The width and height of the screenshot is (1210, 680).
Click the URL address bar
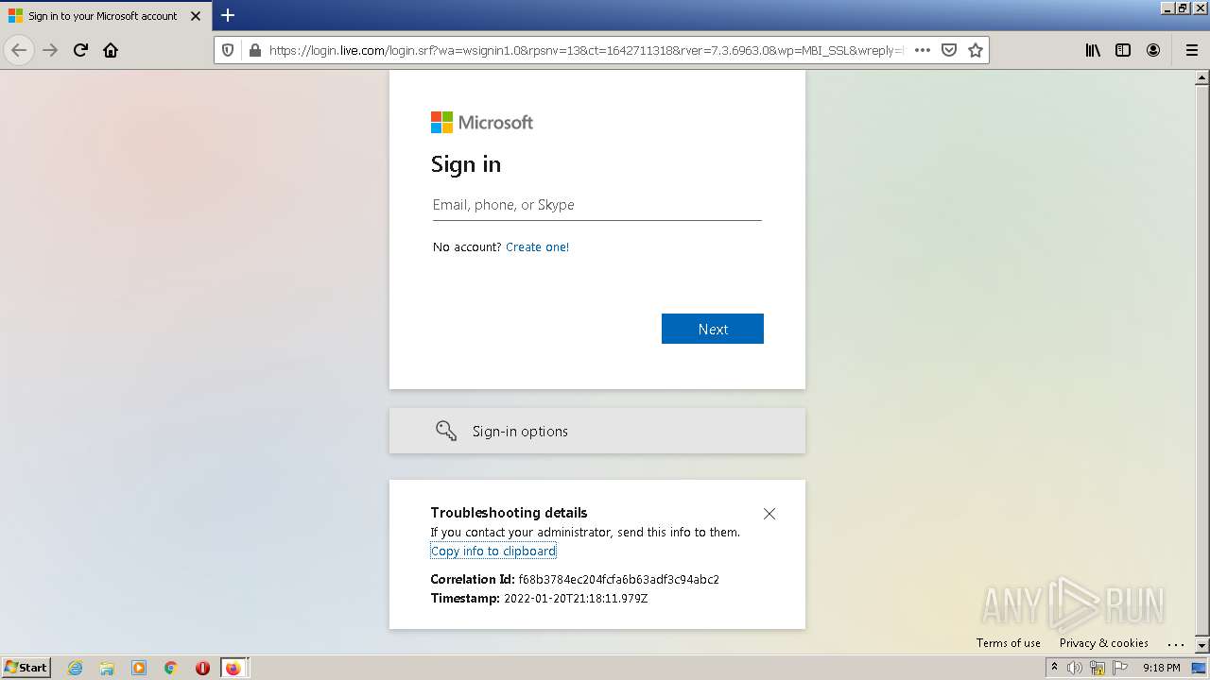tap(586, 50)
